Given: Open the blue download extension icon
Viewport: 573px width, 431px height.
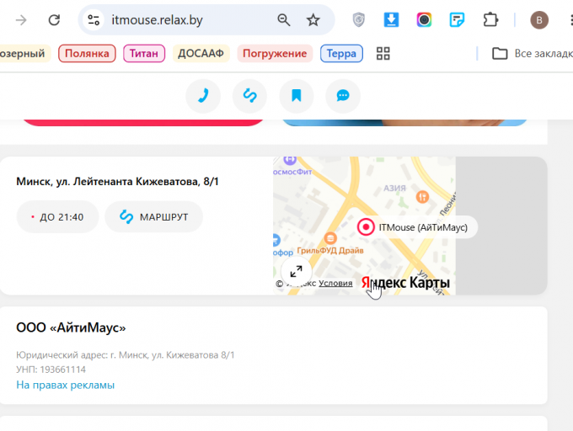Looking at the screenshot, I should (x=391, y=19).
